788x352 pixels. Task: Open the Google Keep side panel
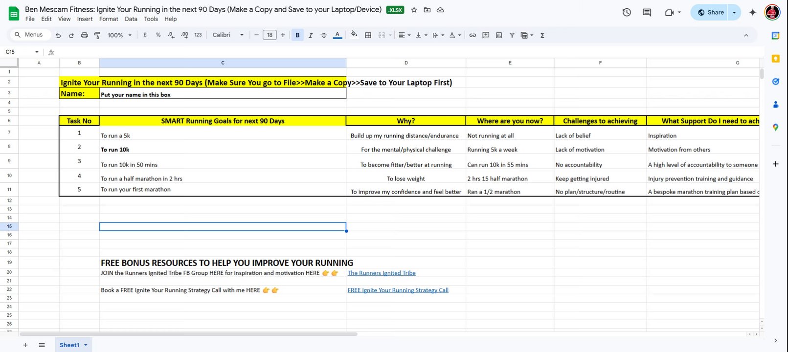(775, 59)
